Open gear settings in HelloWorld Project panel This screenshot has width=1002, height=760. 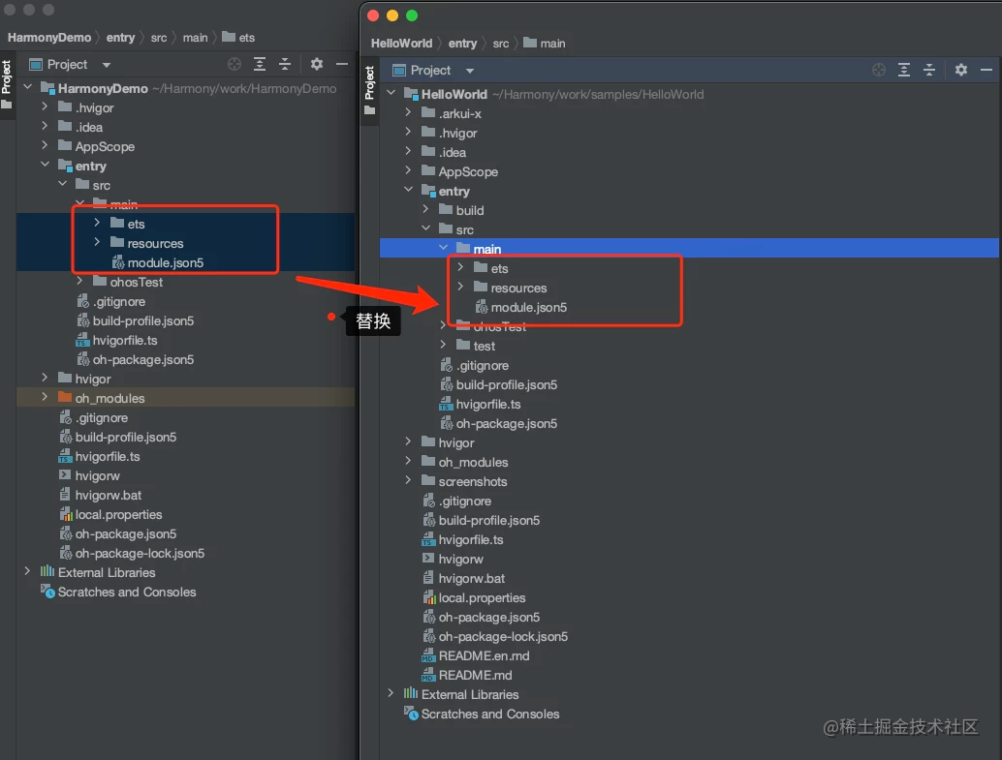(961, 71)
